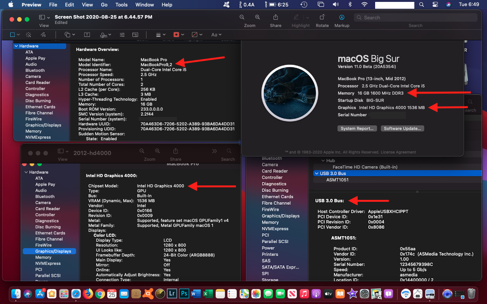The width and height of the screenshot is (487, 304).
Task: Toggle the Markup toolbar button
Action: 342,17
